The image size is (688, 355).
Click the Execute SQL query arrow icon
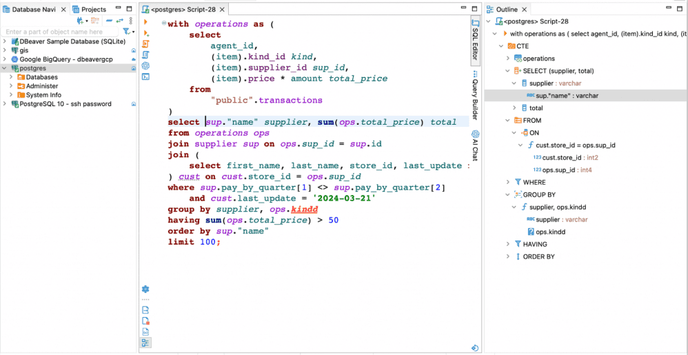click(x=145, y=22)
